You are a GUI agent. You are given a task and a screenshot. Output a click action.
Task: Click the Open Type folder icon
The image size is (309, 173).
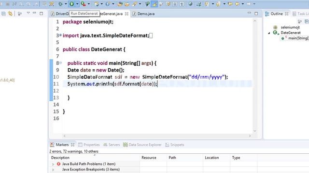pyautogui.click(x=120, y=4)
